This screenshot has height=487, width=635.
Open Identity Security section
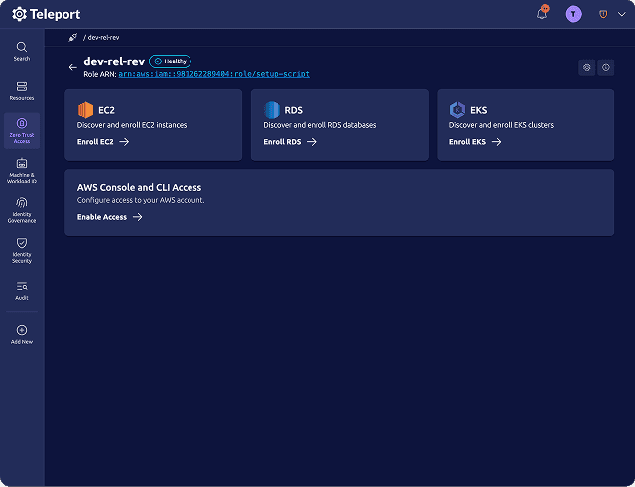22,251
